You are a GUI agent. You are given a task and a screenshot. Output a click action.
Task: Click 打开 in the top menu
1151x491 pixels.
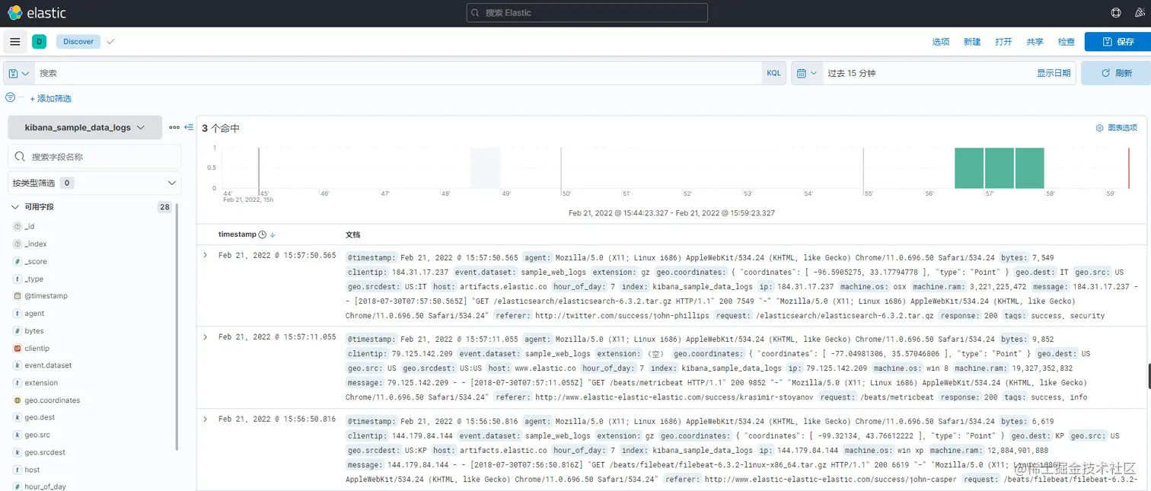[1003, 42]
